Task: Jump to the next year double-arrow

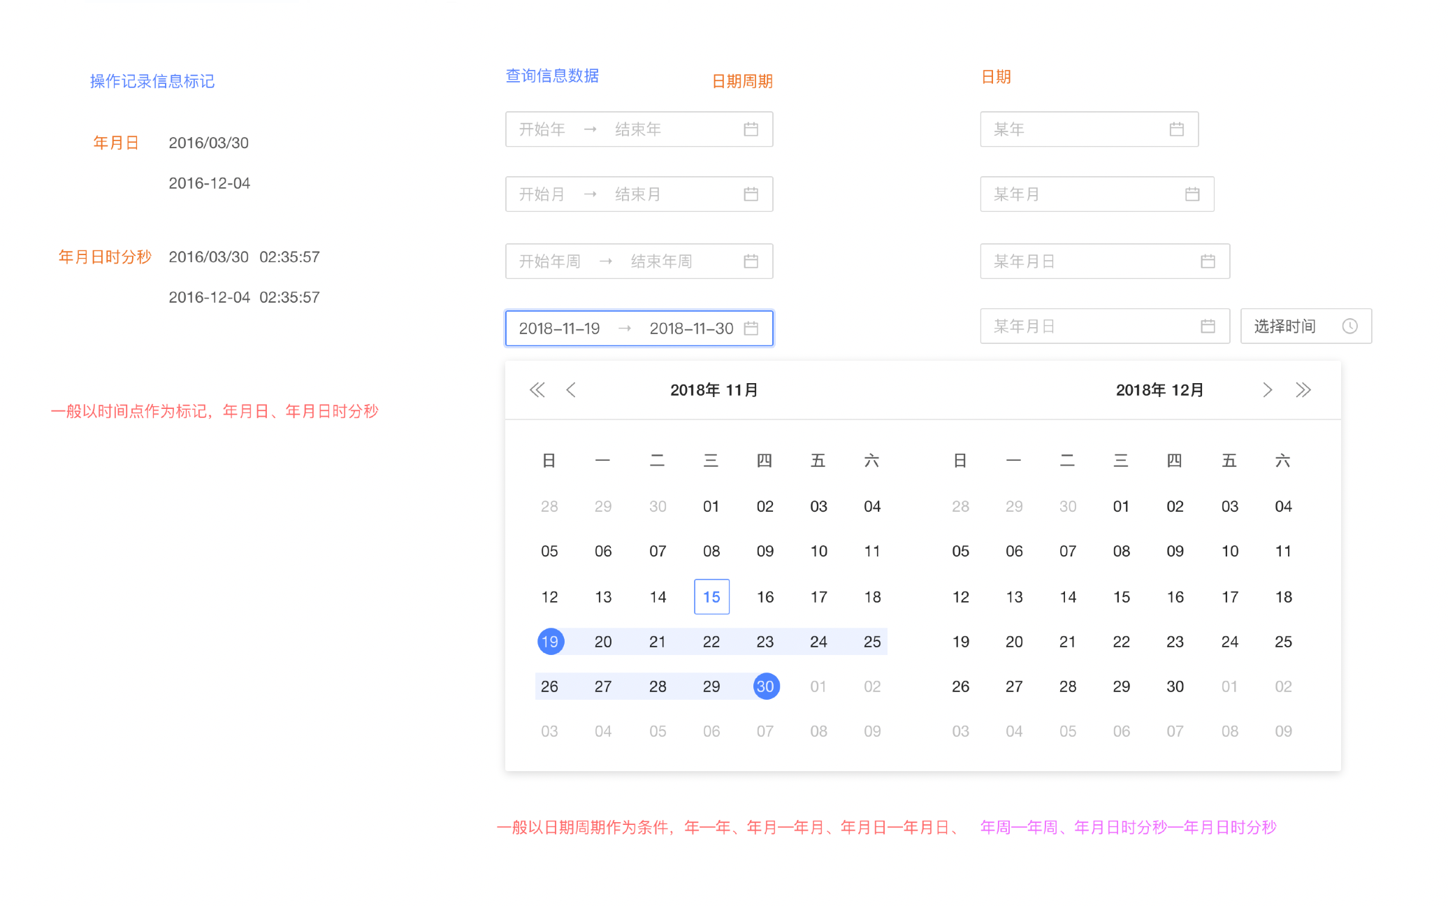Action: pos(1303,390)
